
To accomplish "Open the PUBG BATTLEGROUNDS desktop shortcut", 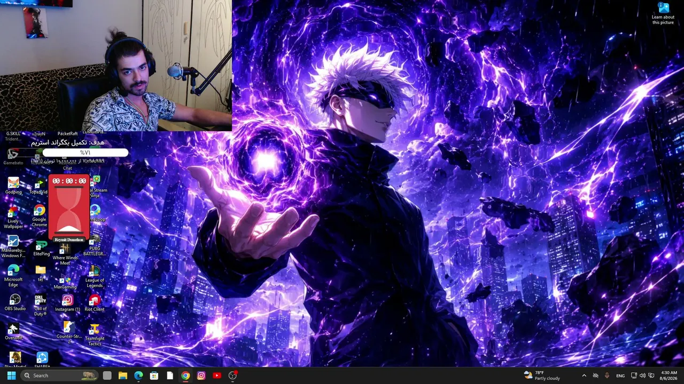I will (95, 245).
